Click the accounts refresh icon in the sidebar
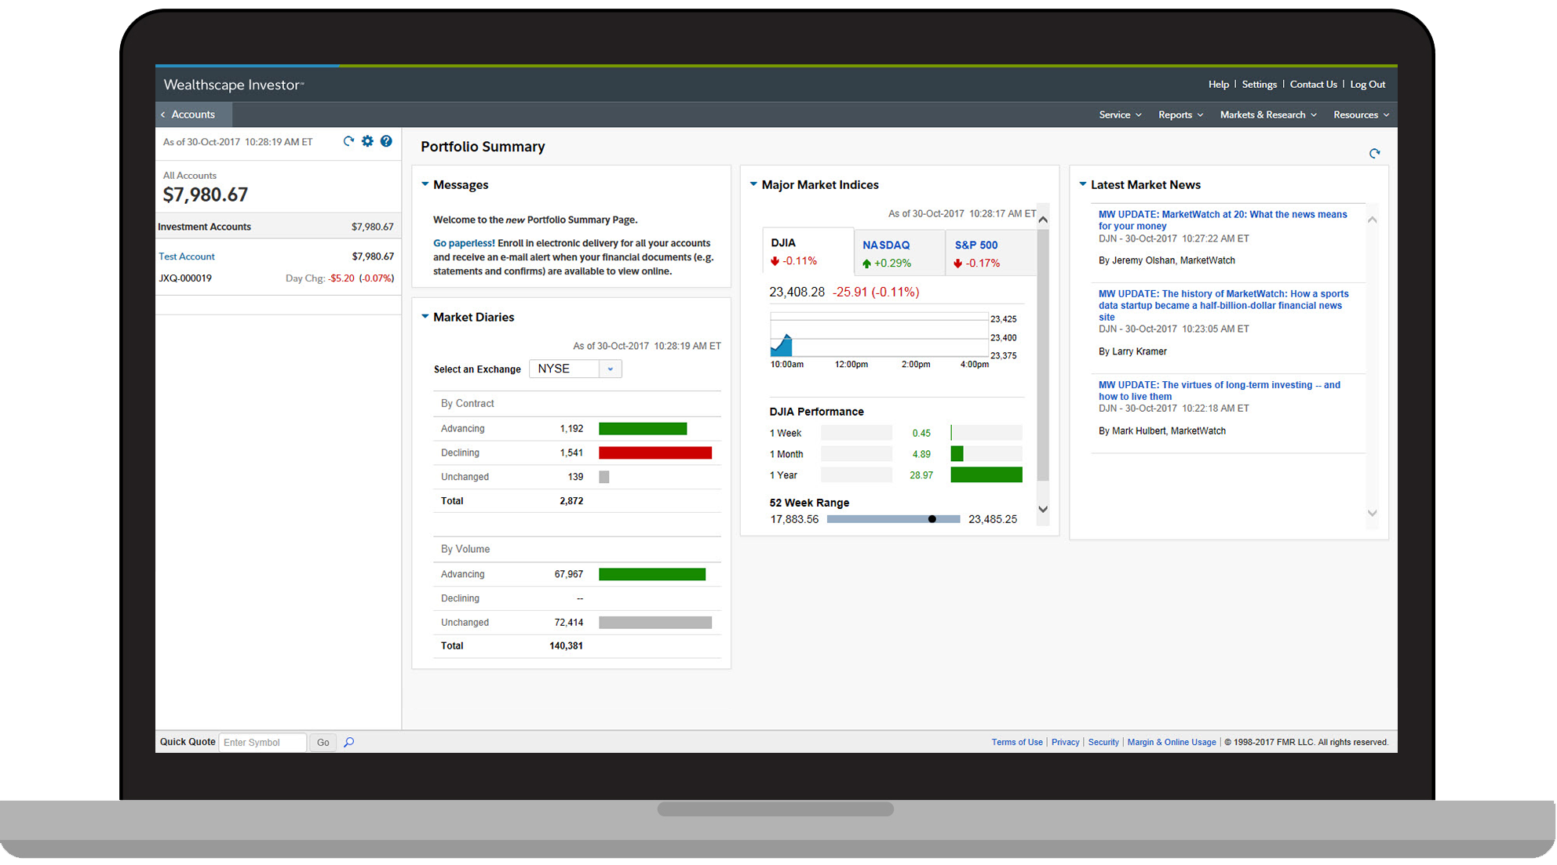Viewport: 1557px width, 865px height. click(x=348, y=141)
